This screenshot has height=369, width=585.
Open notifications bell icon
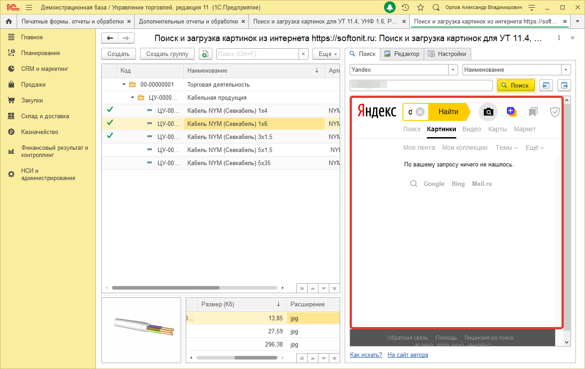tap(390, 8)
